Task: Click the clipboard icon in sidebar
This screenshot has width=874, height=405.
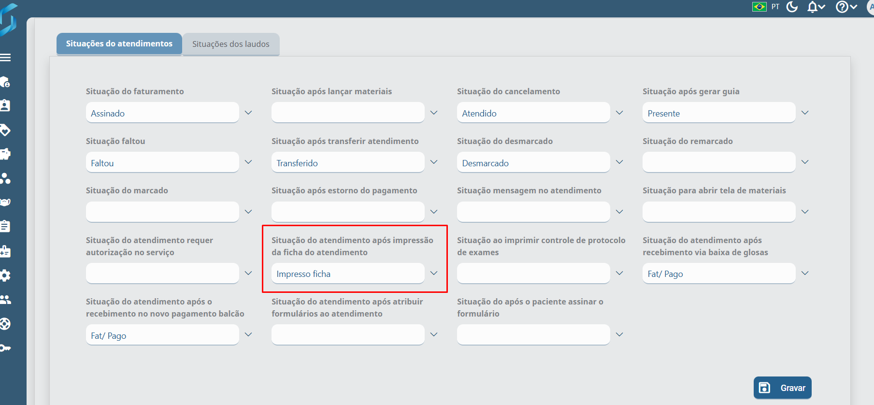Action: tap(5, 226)
